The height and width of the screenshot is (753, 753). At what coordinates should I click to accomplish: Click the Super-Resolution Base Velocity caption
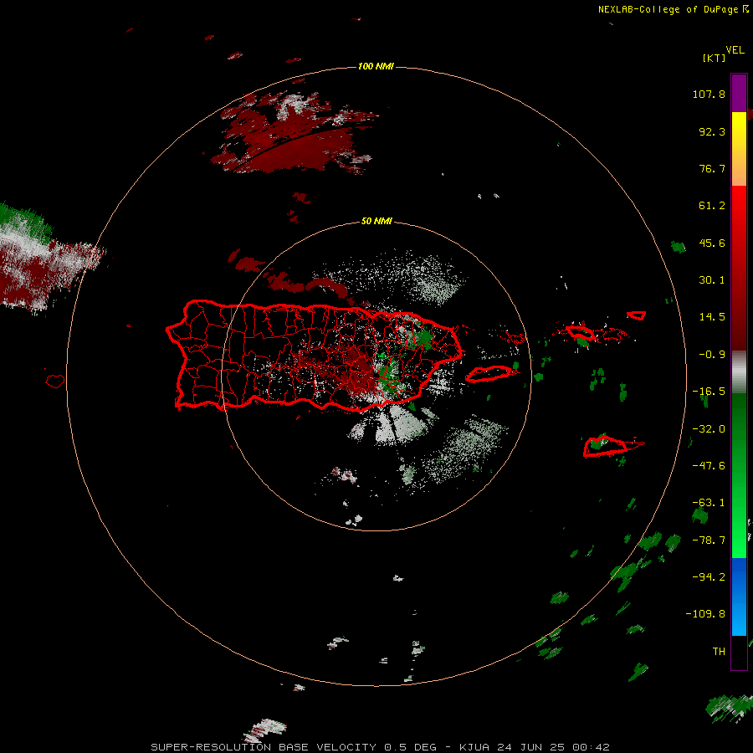tap(380, 747)
